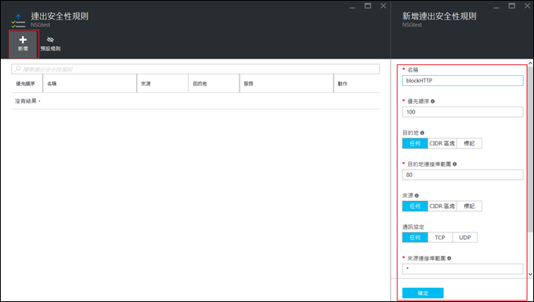This screenshot has width=534, height=302.
Task: Click the 動作 column header
Action: tap(356, 84)
